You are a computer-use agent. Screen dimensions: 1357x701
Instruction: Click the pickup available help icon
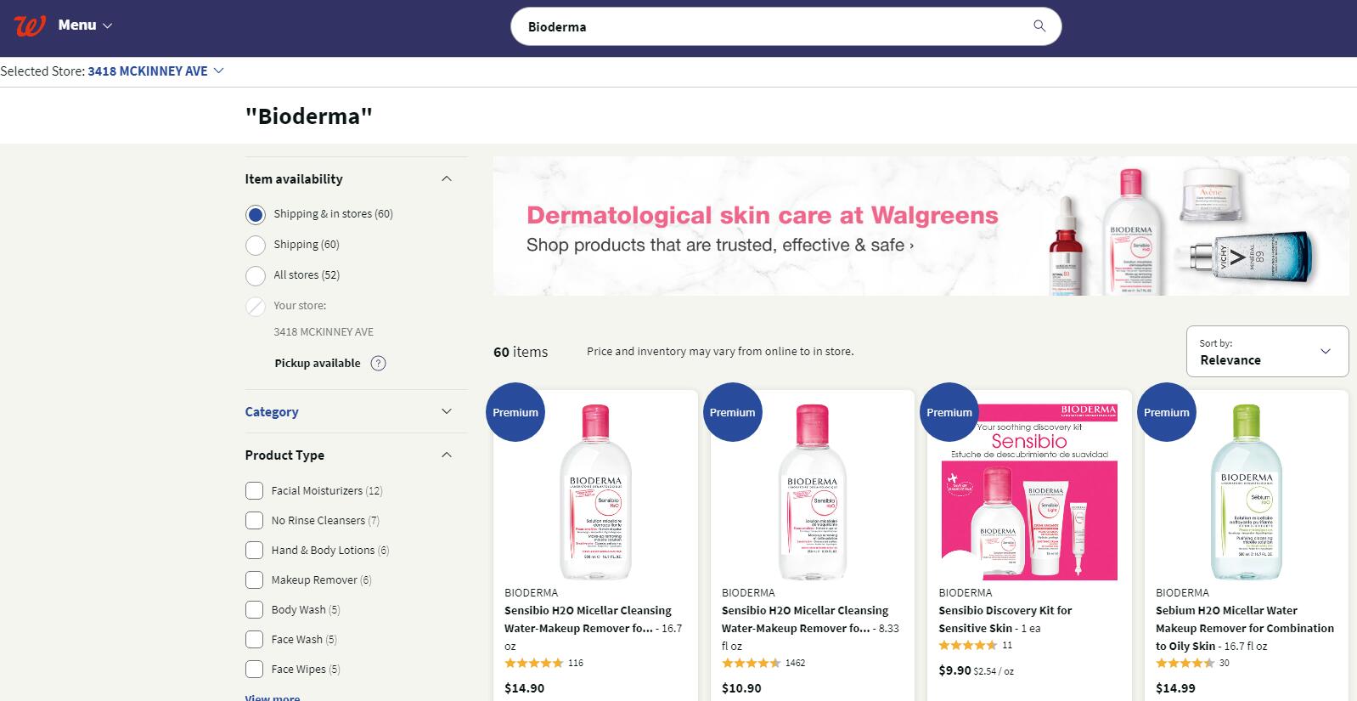[x=379, y=364]
